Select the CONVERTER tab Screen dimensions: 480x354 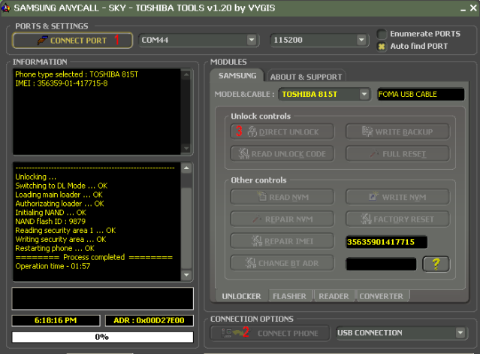pos(381,296)
